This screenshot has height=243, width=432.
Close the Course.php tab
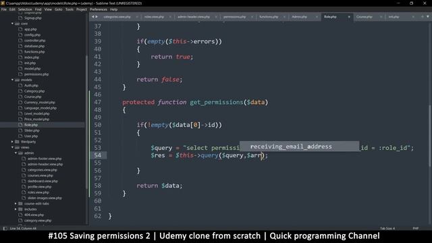pyautogui.click(x=381, y=17)
